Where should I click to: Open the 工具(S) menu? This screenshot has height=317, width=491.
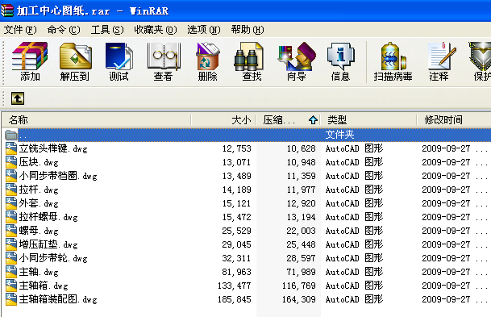tap(107, 30)
